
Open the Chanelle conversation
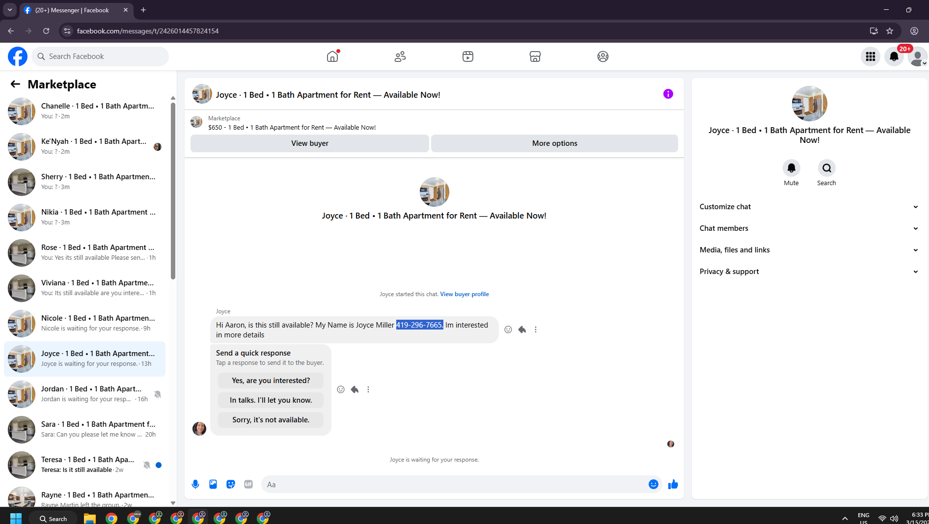tap(84, 111)
